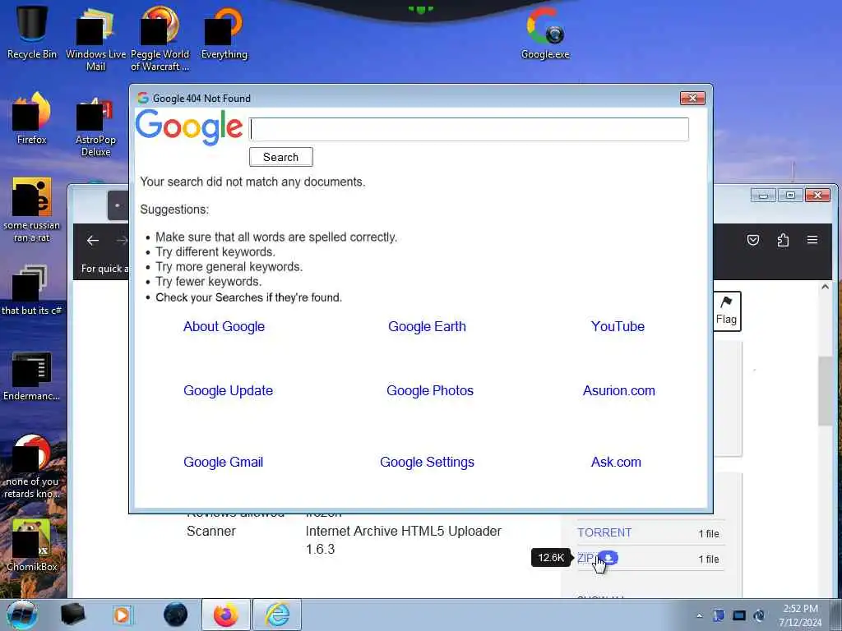Click the Windows Start orb
Viewport: 842px width, 631px height.
coord(22,615)
